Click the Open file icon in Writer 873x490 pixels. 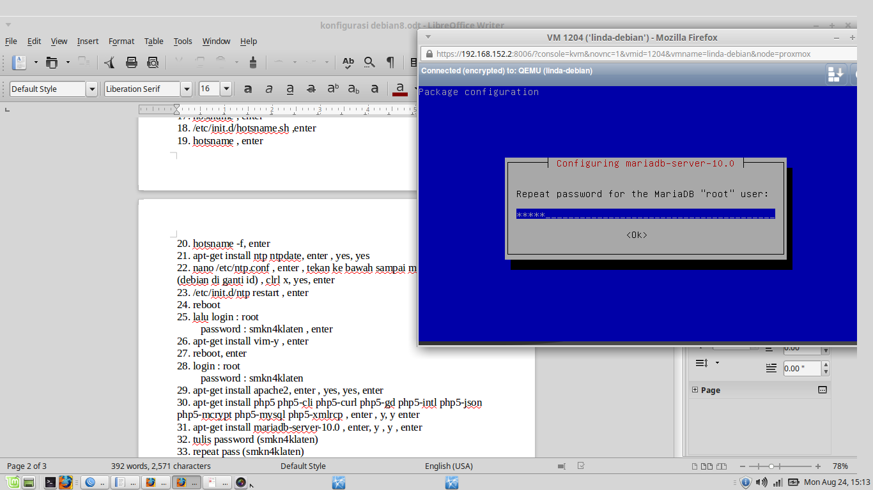(x=52, y=62)
